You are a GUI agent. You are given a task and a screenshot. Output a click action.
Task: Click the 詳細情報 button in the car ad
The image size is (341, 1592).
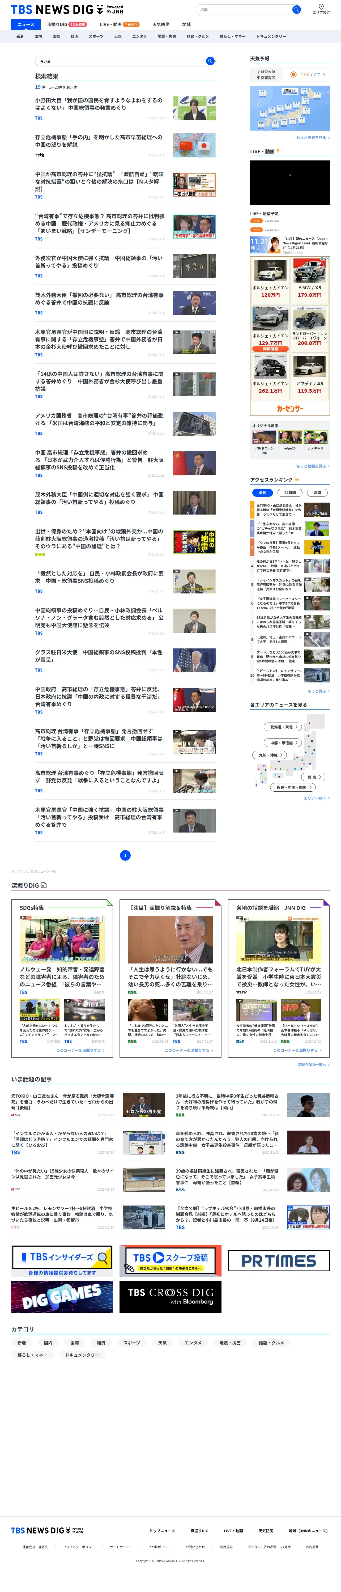[271, 349]
